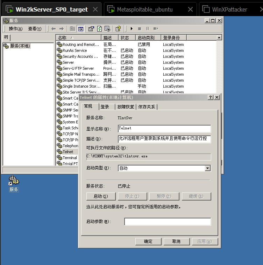Click the 启动(S) button
The width and height of the screenshot is (263, 265).
tap(101, 196)
